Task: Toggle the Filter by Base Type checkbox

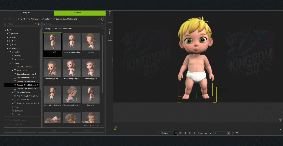Action: pyautogui.click(x=6, y=124)
